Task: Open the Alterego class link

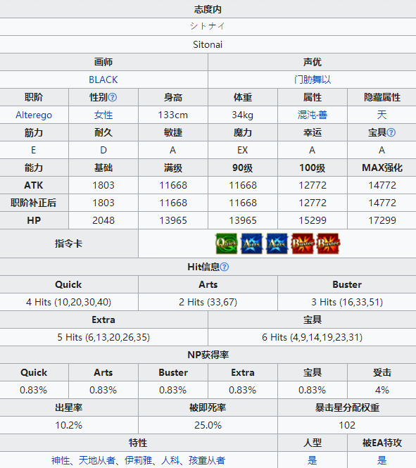Action: pos(34,115)
